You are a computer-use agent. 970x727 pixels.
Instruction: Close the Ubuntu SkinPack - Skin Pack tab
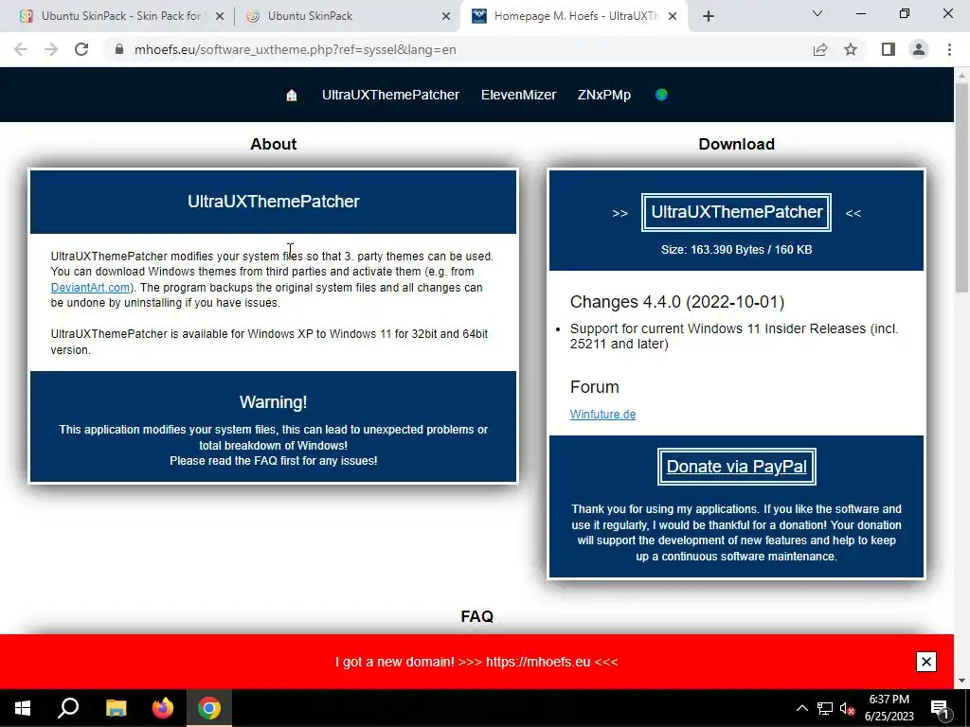pos(219,17)
